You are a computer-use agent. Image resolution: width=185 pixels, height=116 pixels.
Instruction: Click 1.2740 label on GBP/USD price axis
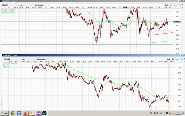[x=179, y=67]
